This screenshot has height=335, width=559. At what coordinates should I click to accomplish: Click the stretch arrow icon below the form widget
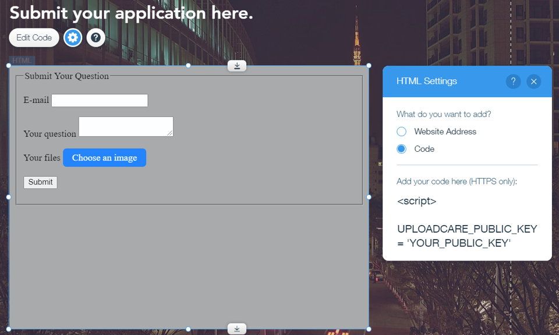236,328
